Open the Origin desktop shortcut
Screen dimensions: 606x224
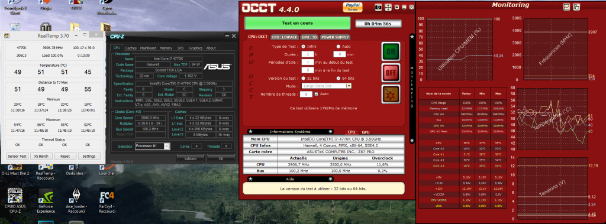(x=46, y=5)
